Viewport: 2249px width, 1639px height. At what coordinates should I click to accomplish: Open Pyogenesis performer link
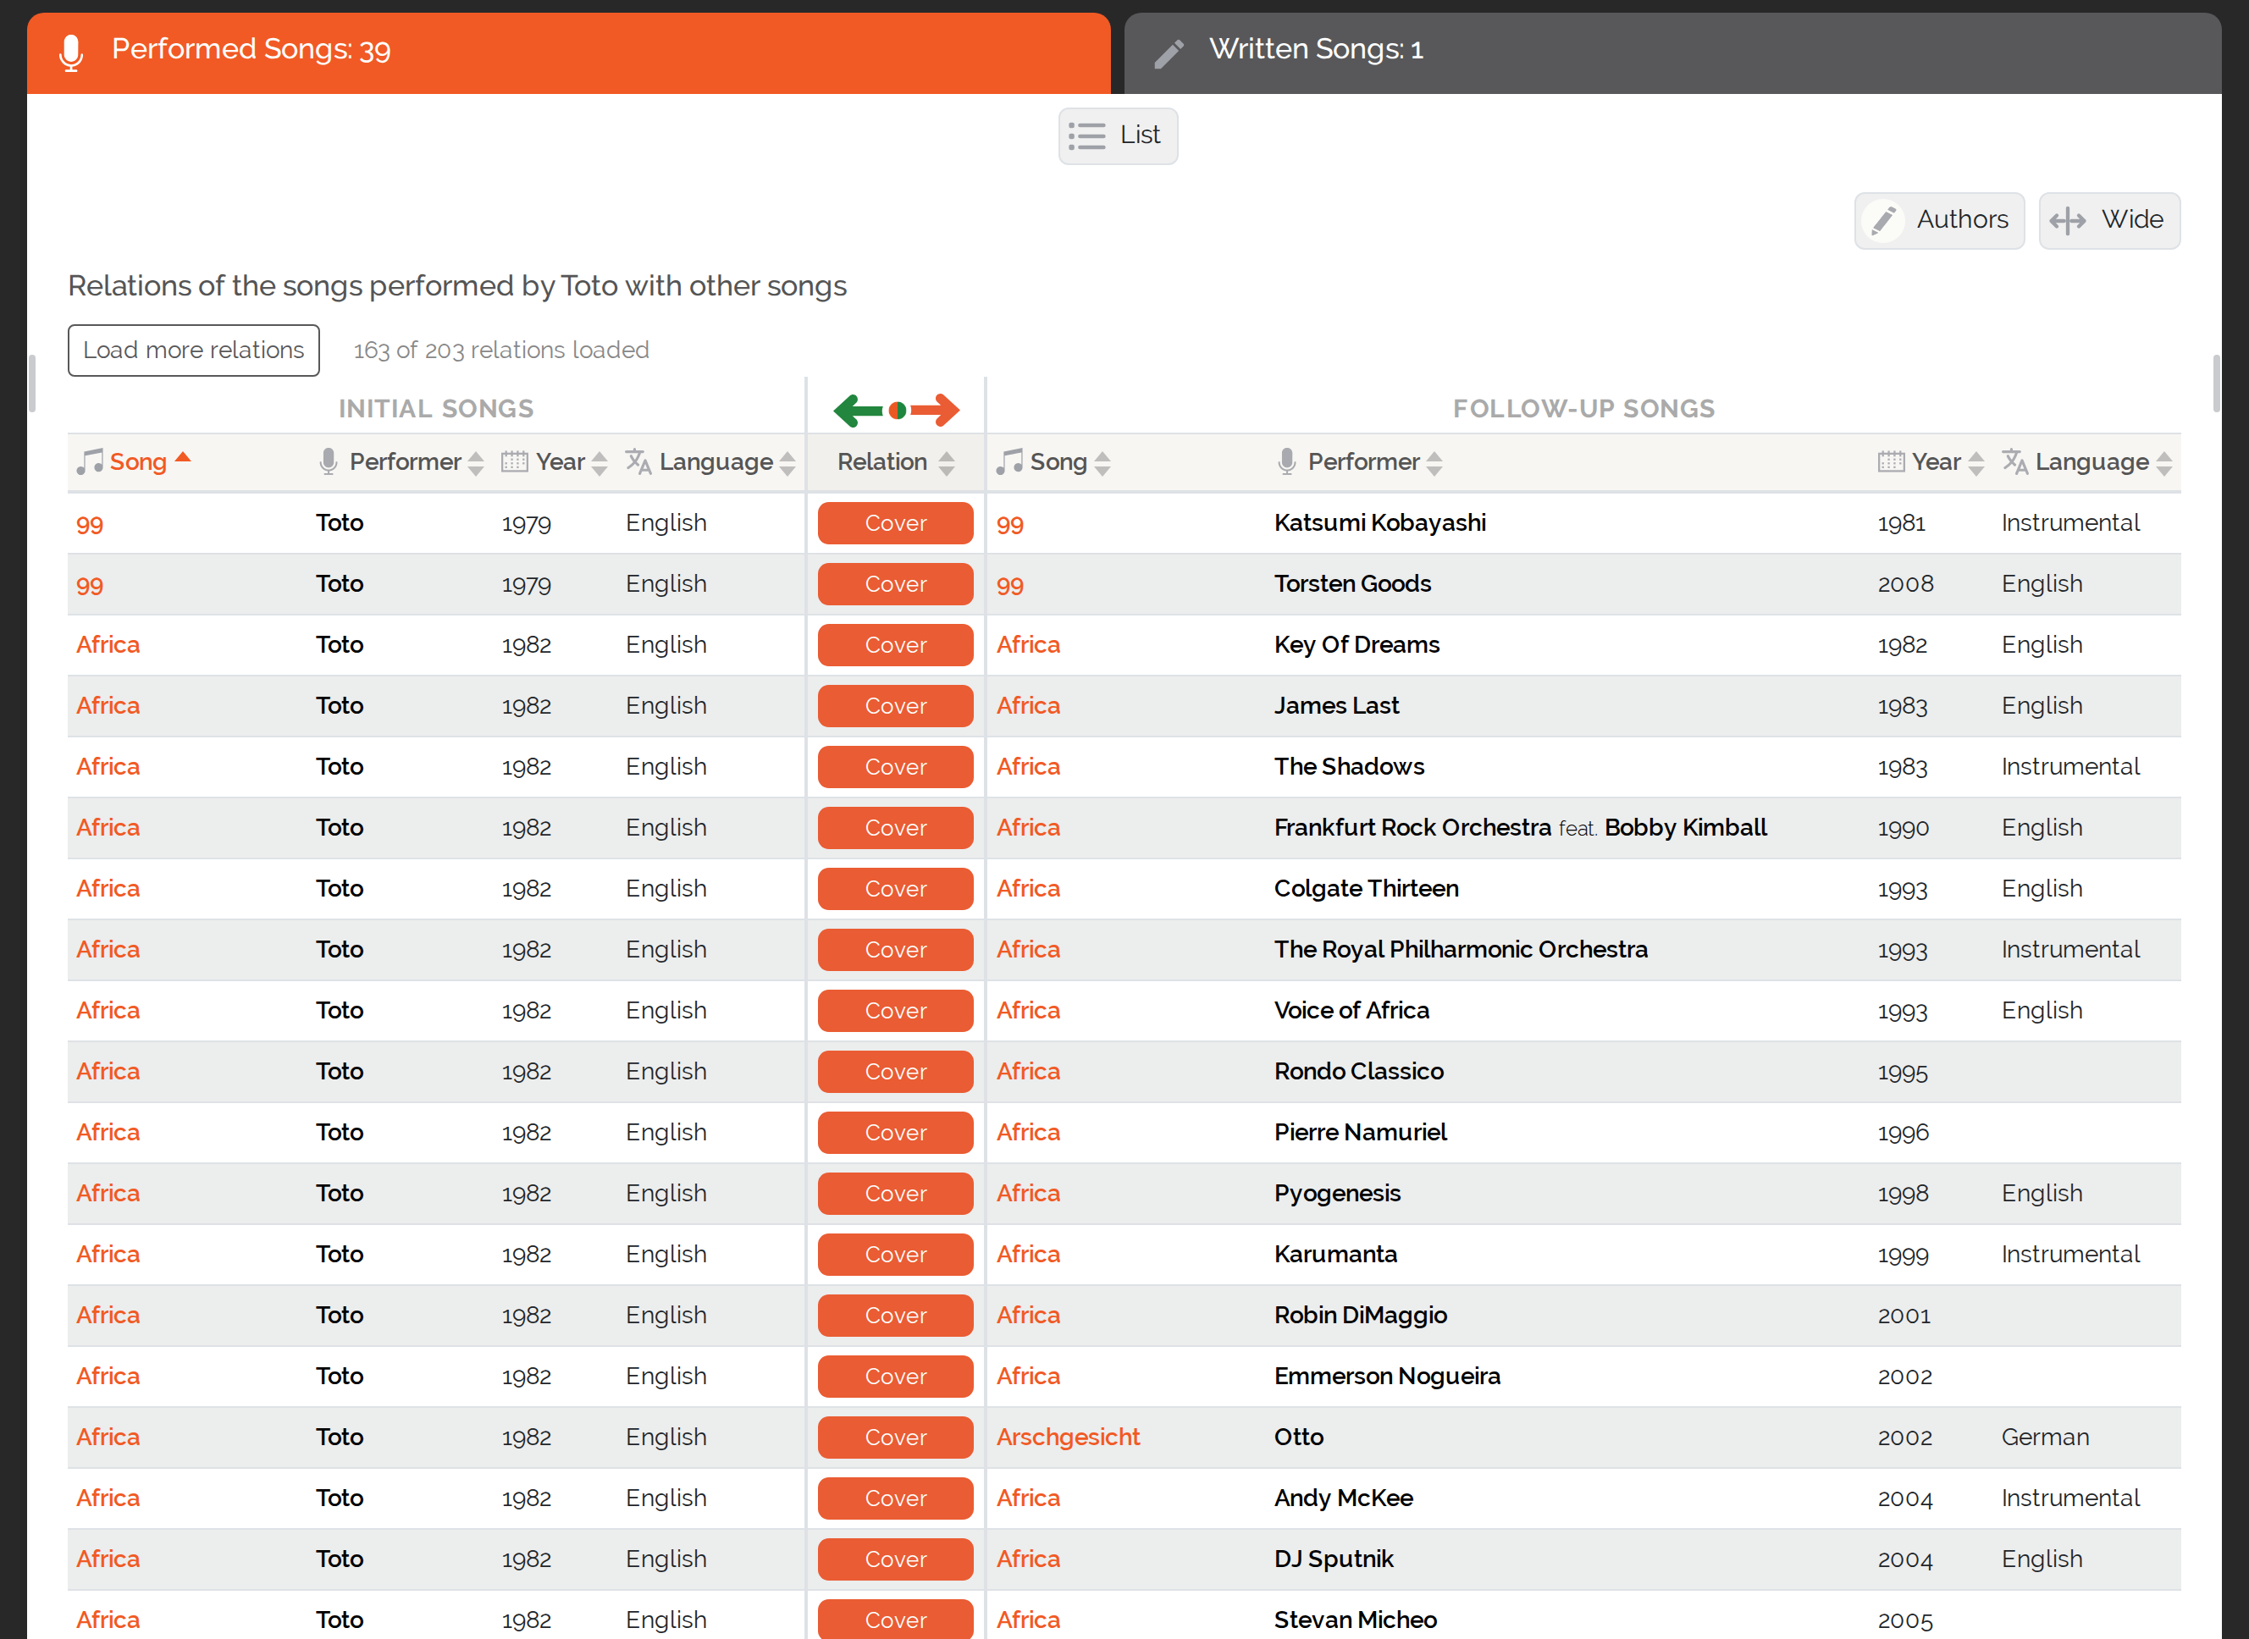tap(1337, 1194)
